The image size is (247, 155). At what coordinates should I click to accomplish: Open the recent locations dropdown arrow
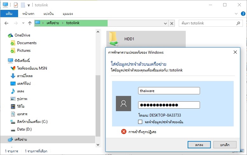point(23,23)
